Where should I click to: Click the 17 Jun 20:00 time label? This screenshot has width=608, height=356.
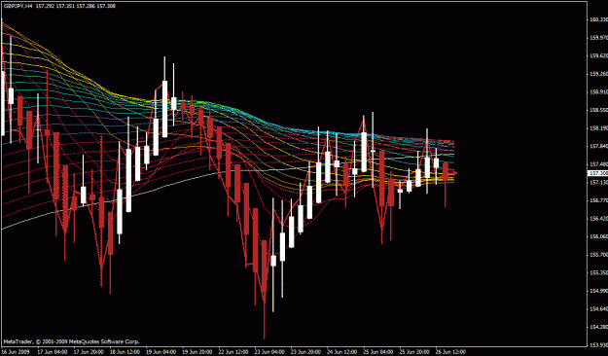89,352
